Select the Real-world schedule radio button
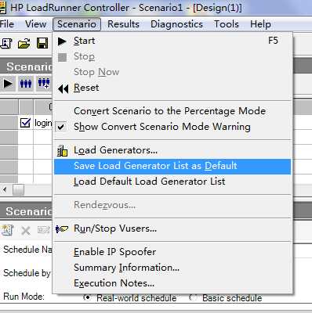Viewport: 312px width, 313px height. point(87,297)
